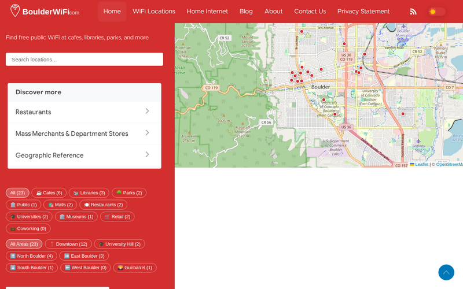Filter by Restaurants (2) chip

104,205
